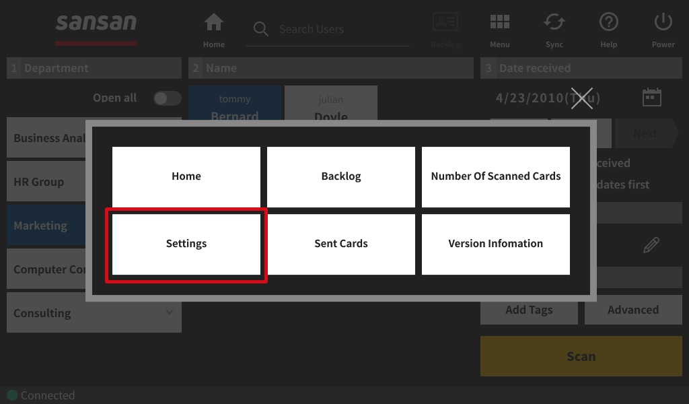Click the pencil edit icon
The image size is (689, 404).
[651, 245]
